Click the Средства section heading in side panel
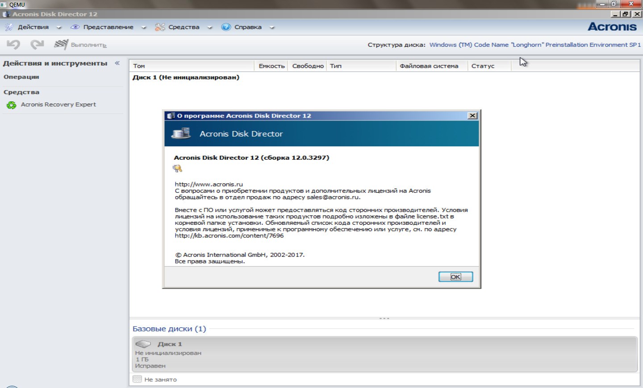Viewport: 643px width, 388px height. coord(21,92)
